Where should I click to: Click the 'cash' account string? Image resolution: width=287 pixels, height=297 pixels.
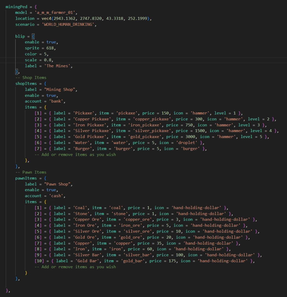(x=58, y=196)
